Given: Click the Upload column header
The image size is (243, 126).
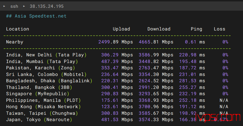Looking at the screenshot, I should tap(121, 29).
